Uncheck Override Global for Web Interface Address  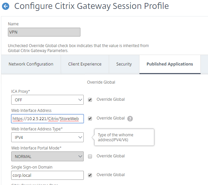(90, 119)
